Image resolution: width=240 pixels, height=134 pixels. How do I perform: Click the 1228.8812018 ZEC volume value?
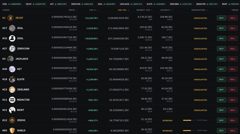(118, 18)
